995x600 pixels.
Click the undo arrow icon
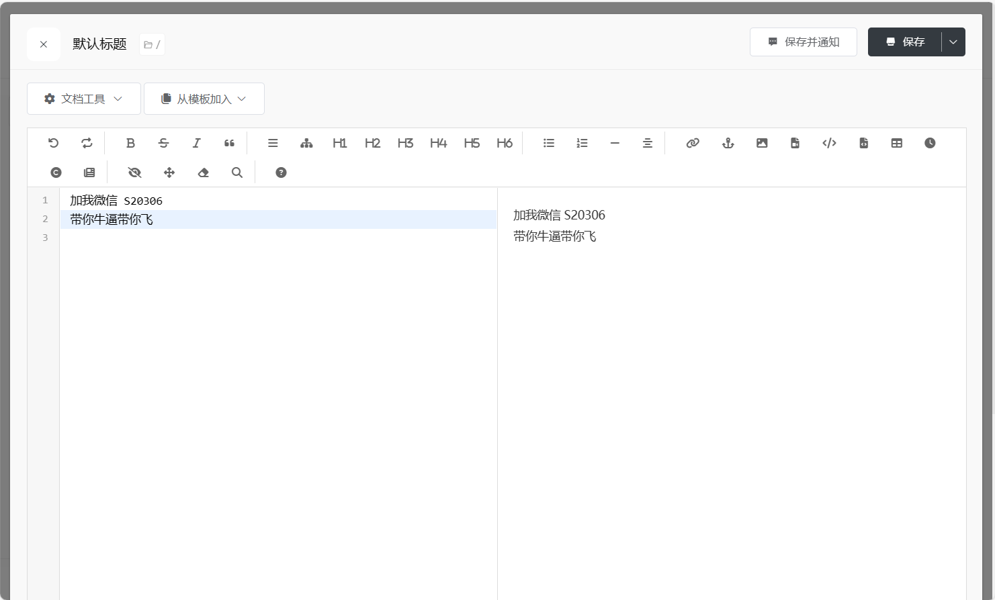pos(54,143)
